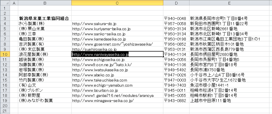Click cell (有)山文
Screen dimensions: 272x114
pos(45,85)
